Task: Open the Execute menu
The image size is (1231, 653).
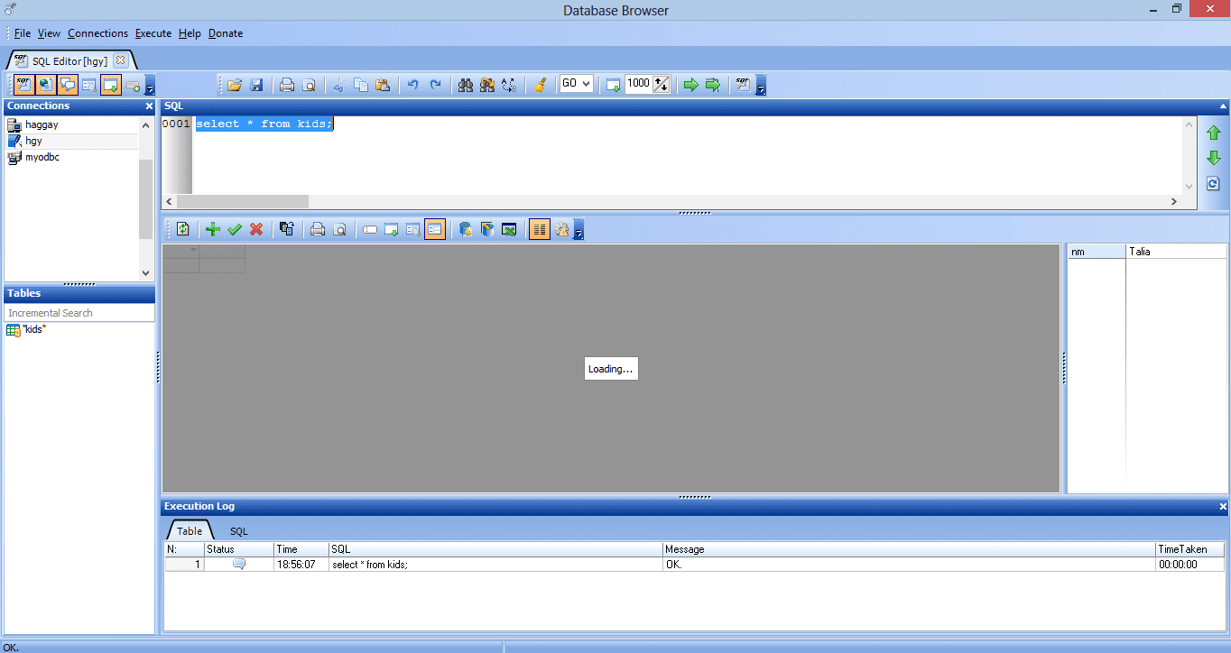Action: [153, 33]
